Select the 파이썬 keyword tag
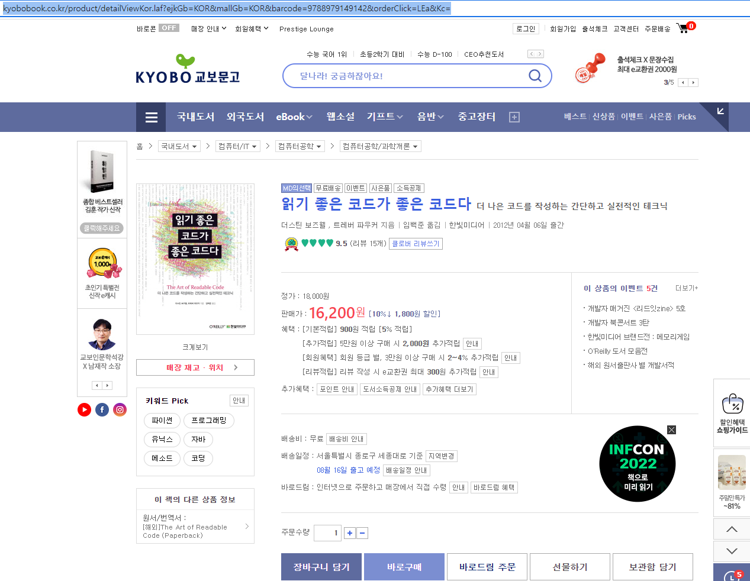This screenshot has height=581, width=750. [162, 420]
